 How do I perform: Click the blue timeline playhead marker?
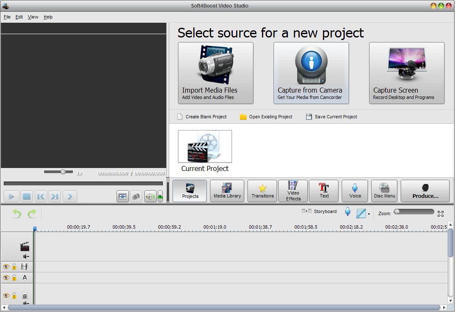35,229
